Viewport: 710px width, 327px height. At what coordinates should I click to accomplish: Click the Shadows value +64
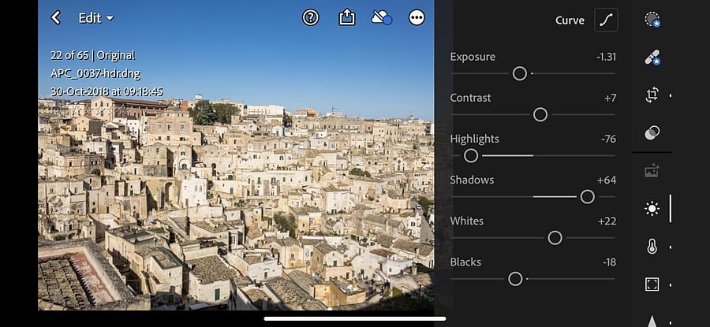607,180
